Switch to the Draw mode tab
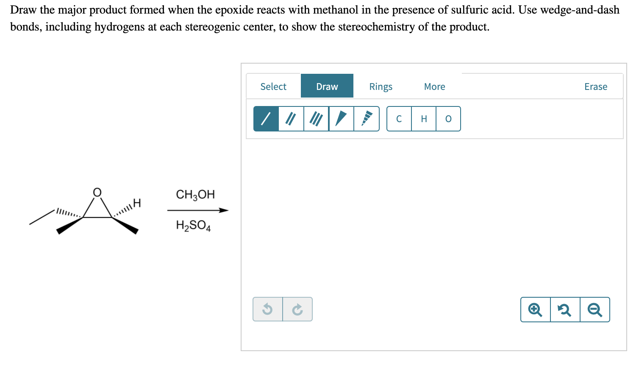The width and height of the screenshot is (639, 391). (327, 86)
